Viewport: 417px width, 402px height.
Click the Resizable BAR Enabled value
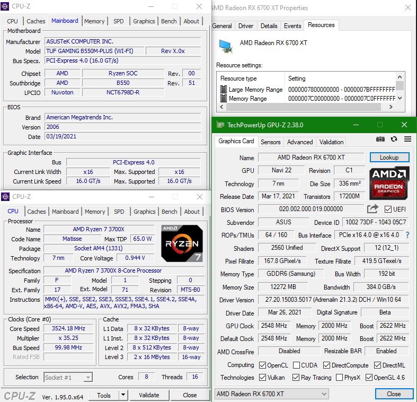(x=386, y=351)
